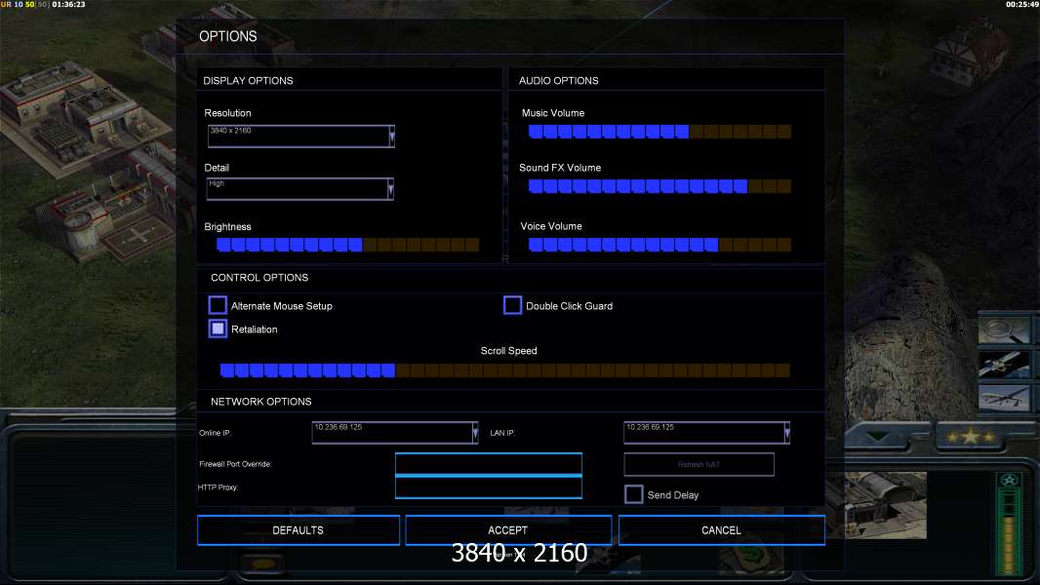
Task: Click CANCEL to discard changes
Action: click(x=722, y=530)
